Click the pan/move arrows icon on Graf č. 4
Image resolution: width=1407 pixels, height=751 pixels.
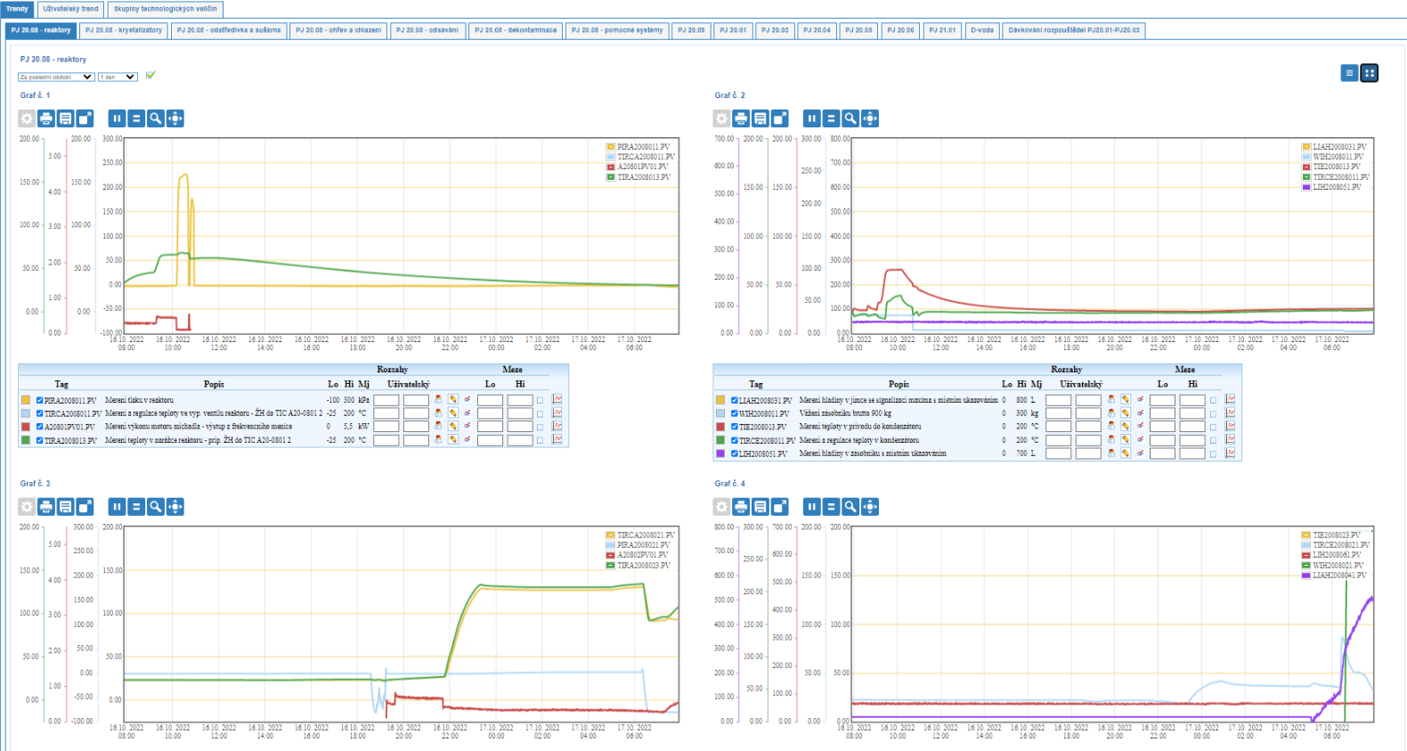pos(870,507)
